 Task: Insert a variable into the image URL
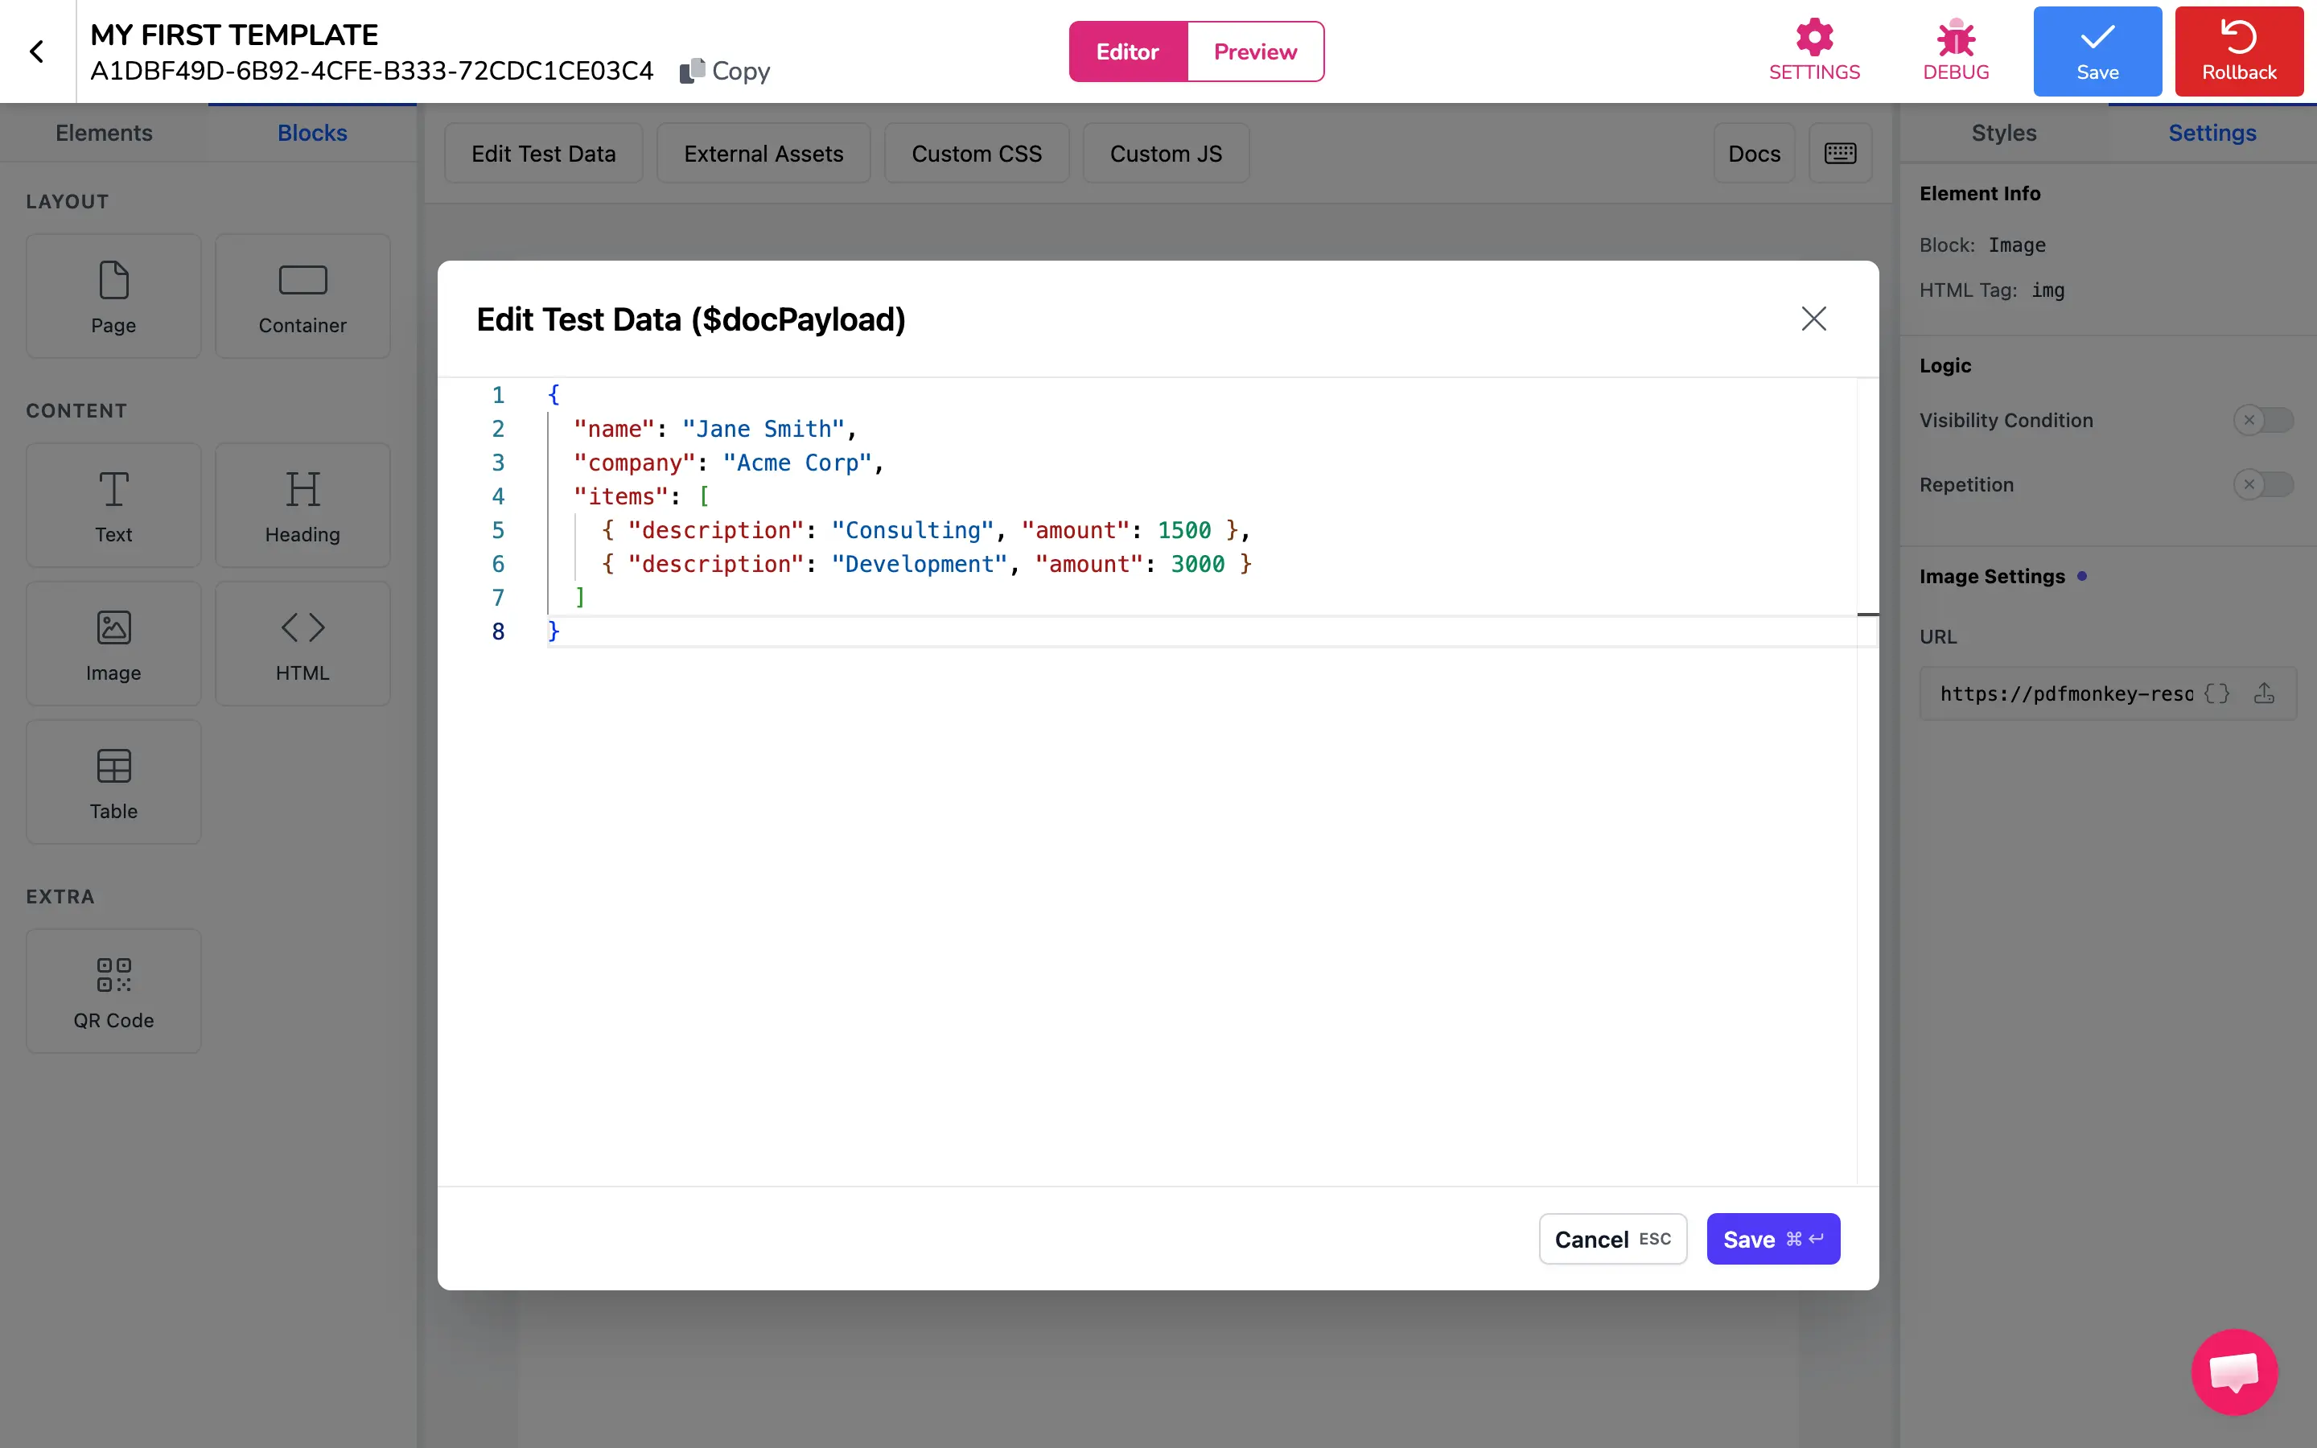[x=2217, y=693]
